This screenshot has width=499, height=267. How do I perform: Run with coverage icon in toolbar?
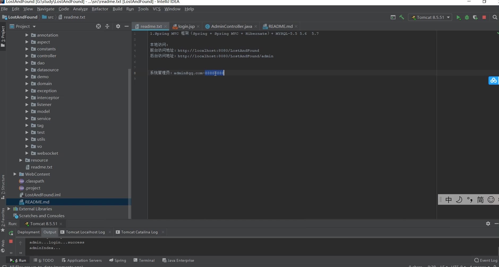(475, 17)
